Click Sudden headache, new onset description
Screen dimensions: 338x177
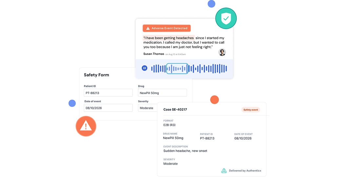point(185,151)
